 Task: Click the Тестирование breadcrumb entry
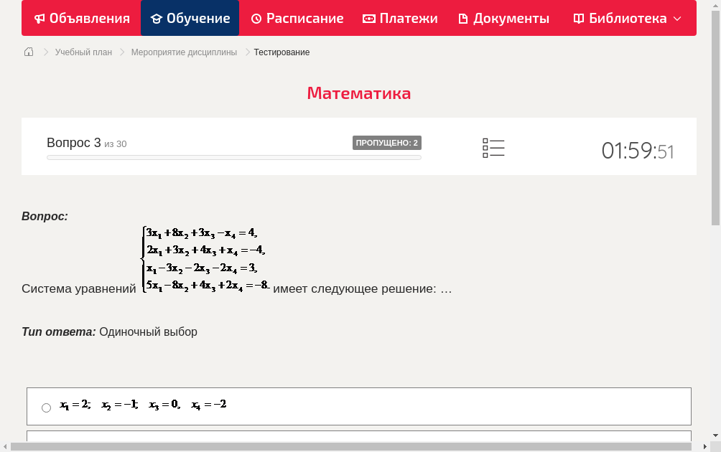coord(281,52)
